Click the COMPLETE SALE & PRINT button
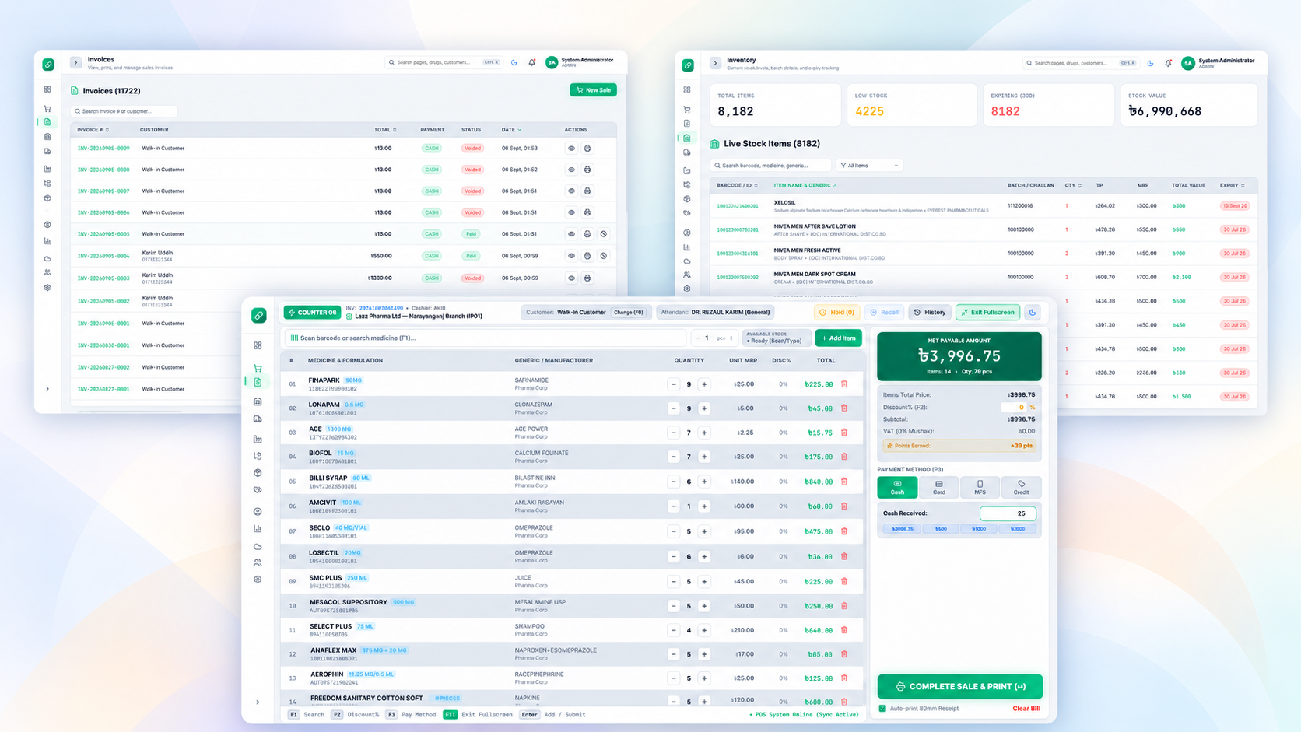The height and width of the screenshot is (732, 1301). pyautogui.click(x=960, y=687)
